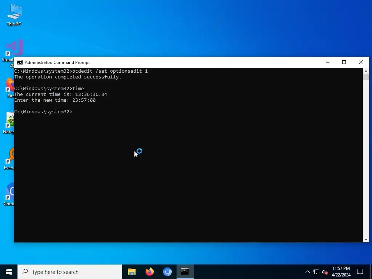372x279 pixels.
Task: Open File Explorer from the taskbar
Action: coord(132,272)
